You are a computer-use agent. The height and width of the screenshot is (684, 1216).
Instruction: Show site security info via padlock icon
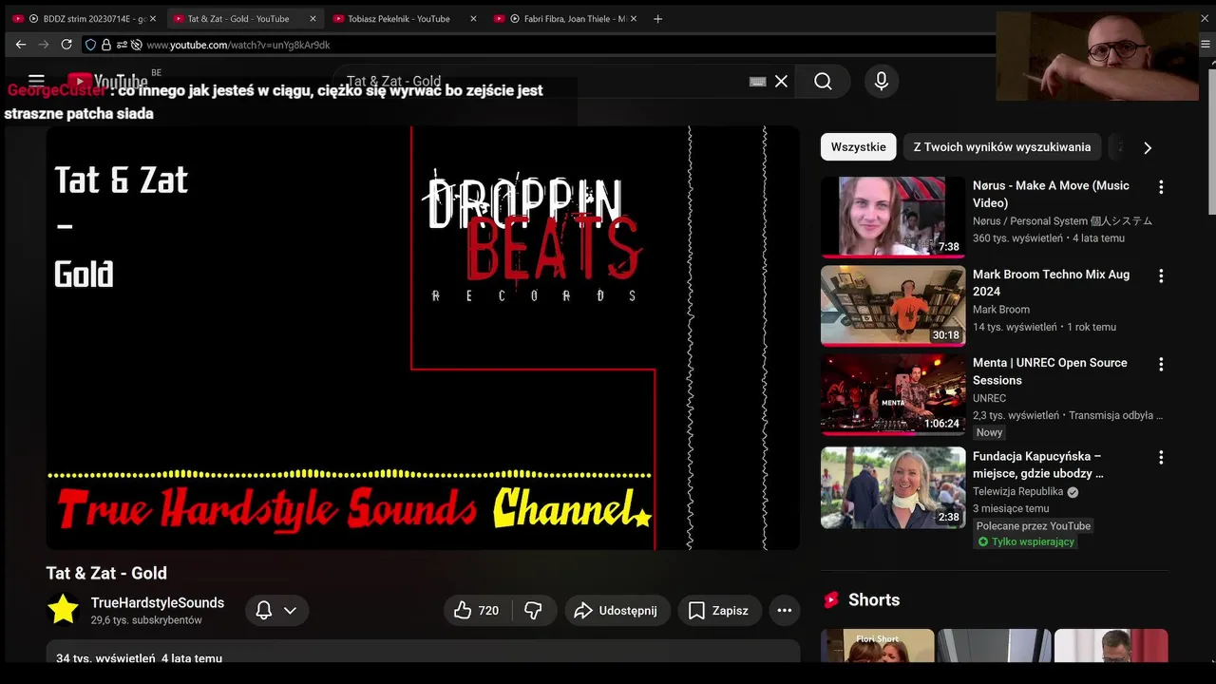(x=106, y=45)
